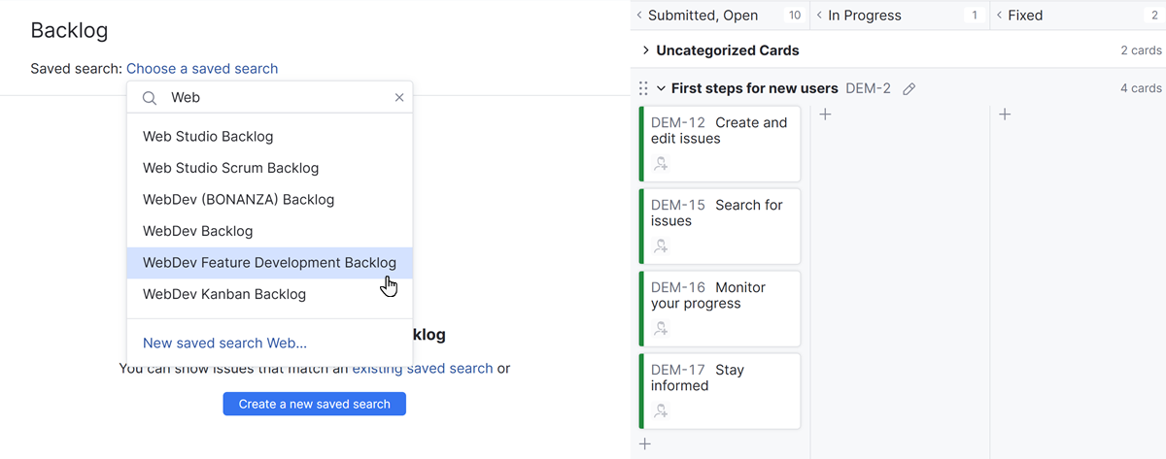Viewport: 1166px width, 459px height.
Task: Click the drag handle for First steps swimlane
Action: (x=643, y=88)
